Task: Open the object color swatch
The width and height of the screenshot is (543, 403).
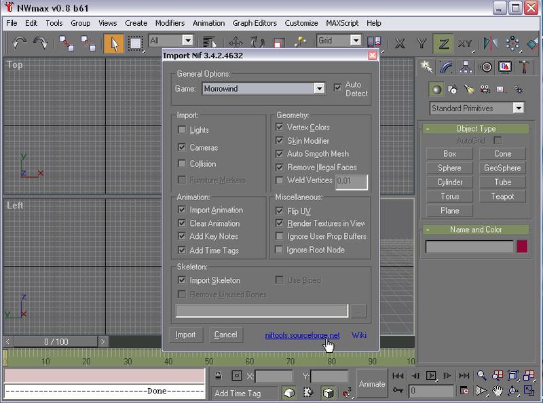Action: click(x=522, y=246)
